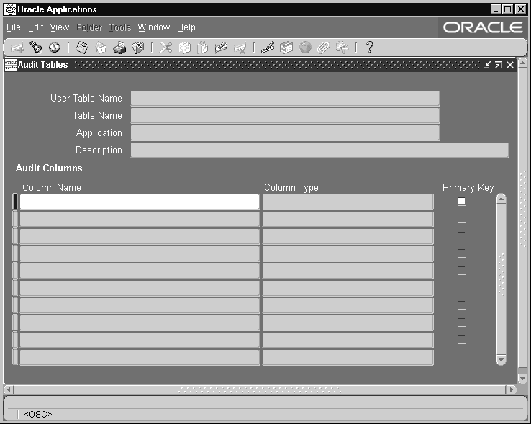531x424 pixels.
Task: Open the Tools menu
Action: tap(120, 27)
